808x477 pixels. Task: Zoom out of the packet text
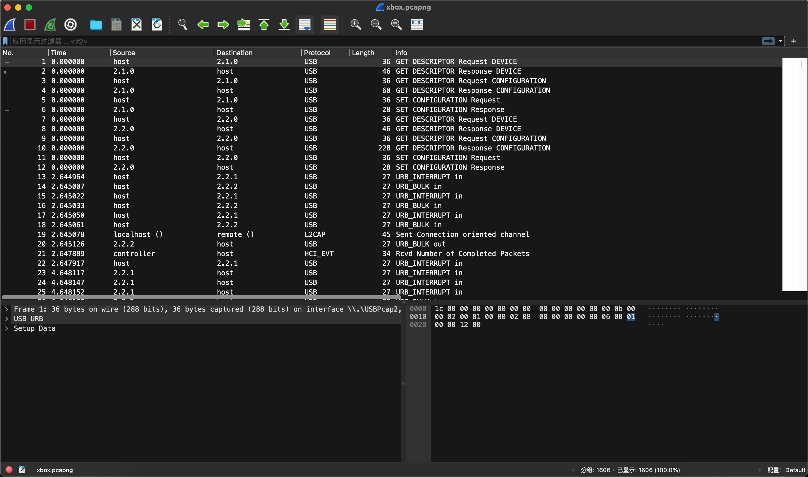click(x=376, y=25)
